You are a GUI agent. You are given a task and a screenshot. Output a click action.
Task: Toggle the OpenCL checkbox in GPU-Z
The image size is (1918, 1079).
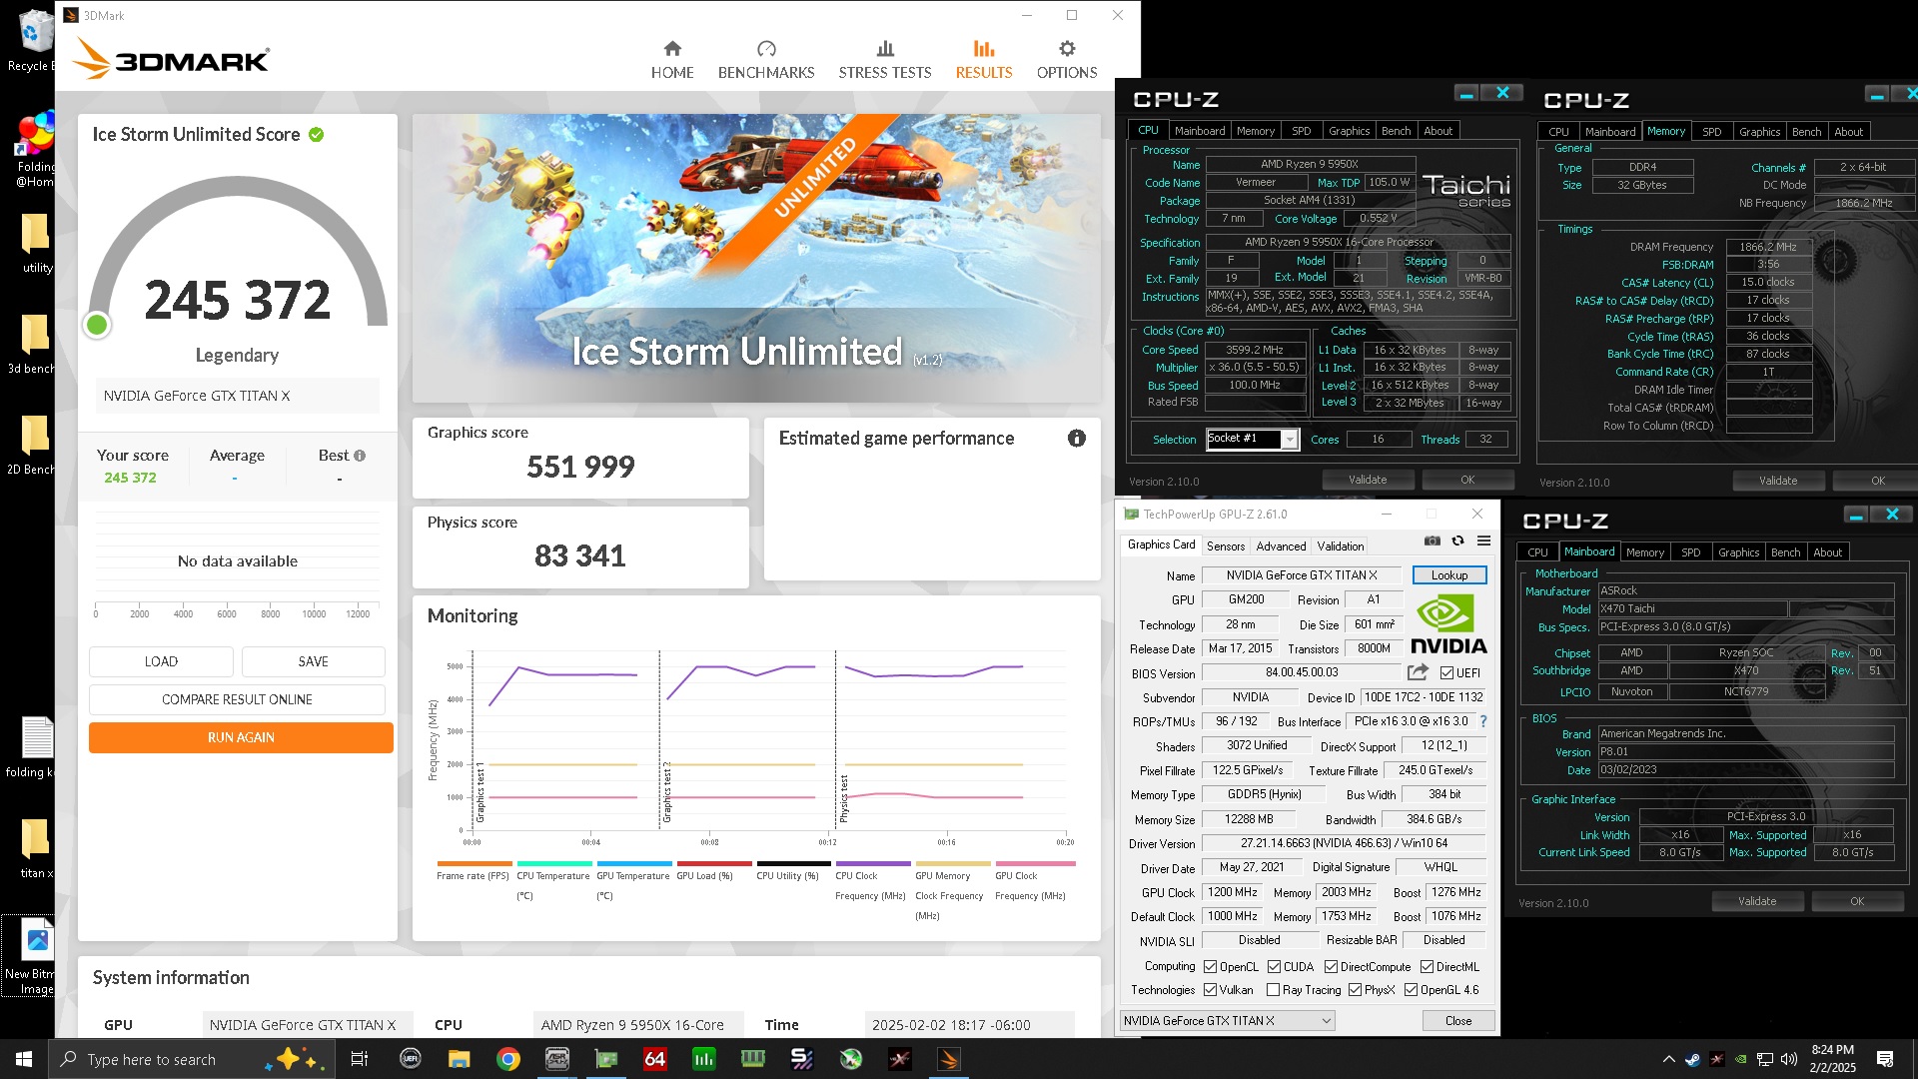(x=1210, y=967)
